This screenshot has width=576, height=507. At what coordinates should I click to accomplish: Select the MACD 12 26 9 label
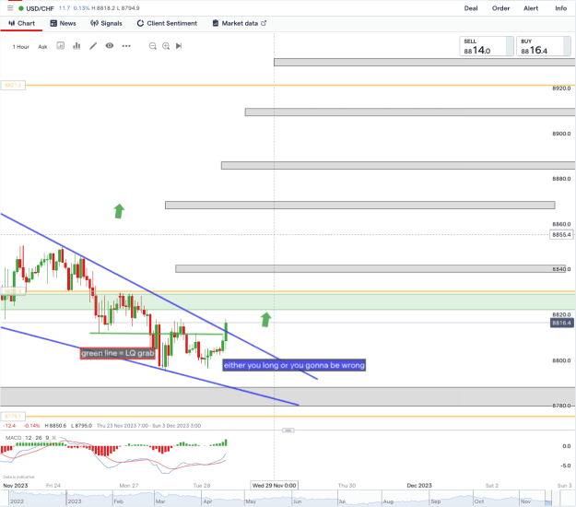click(27, 438)
